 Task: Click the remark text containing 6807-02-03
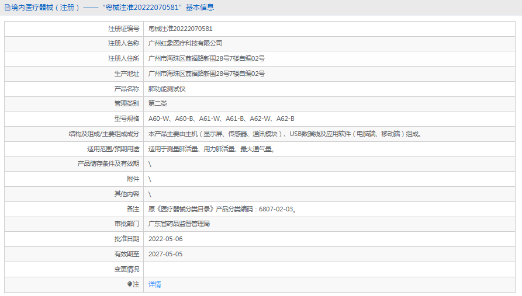222,209
